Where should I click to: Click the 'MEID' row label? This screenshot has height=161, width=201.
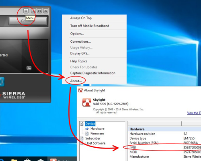[133, 152]
